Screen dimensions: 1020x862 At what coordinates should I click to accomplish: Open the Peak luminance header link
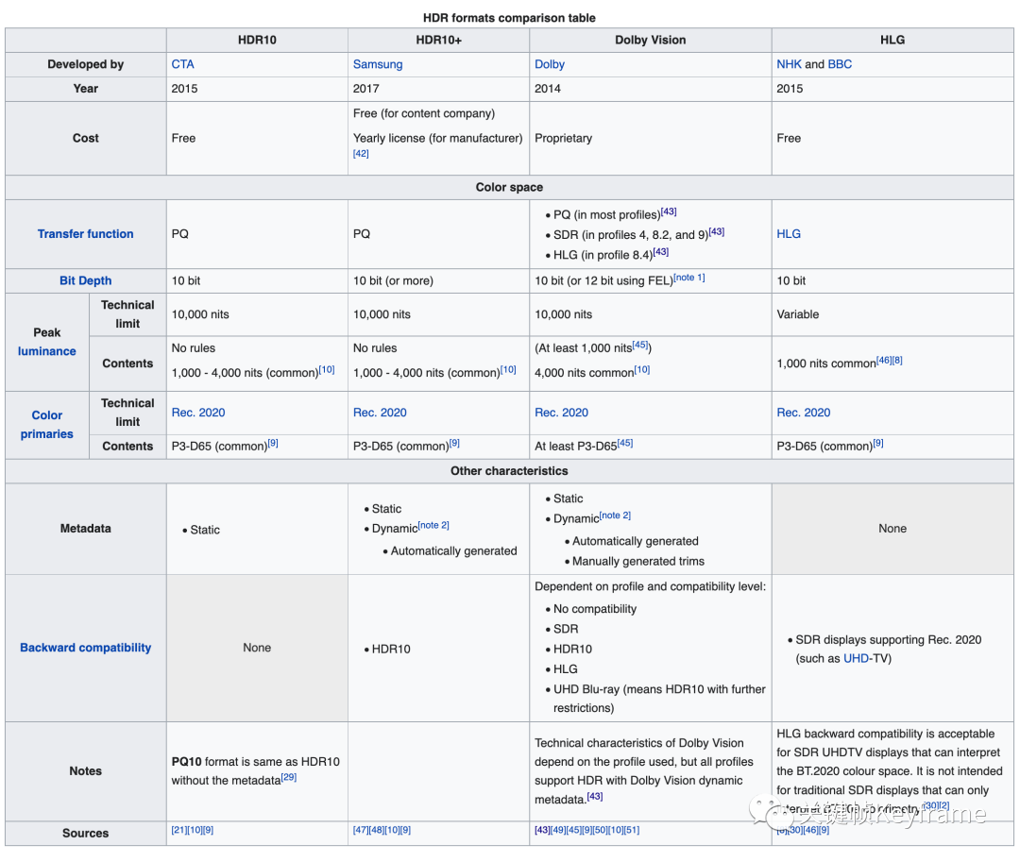[47, 351]
